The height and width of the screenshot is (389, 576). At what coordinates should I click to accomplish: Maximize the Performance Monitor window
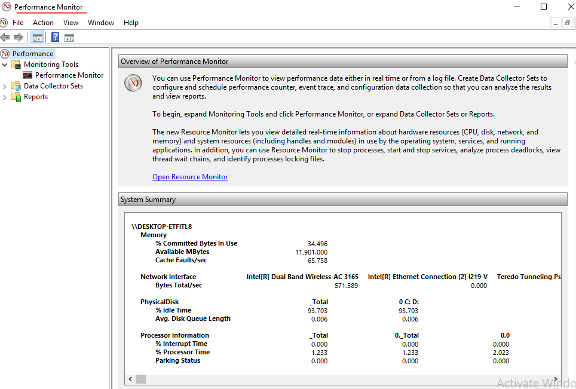pos(544,7)
